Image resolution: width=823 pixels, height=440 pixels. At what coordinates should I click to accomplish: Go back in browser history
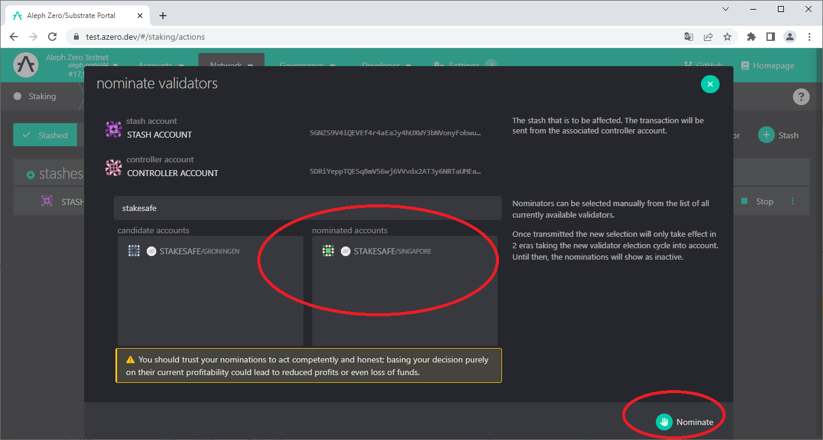(x=14, y=37)
